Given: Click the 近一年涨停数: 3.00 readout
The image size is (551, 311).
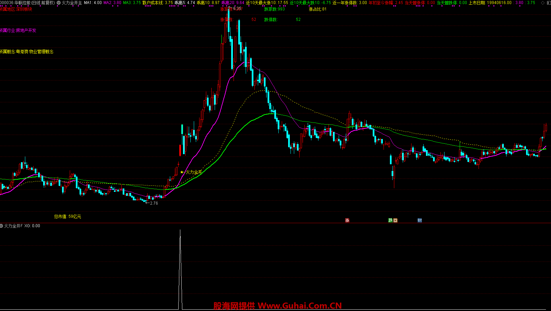Looking at the screenshot, I should (350, 3).
